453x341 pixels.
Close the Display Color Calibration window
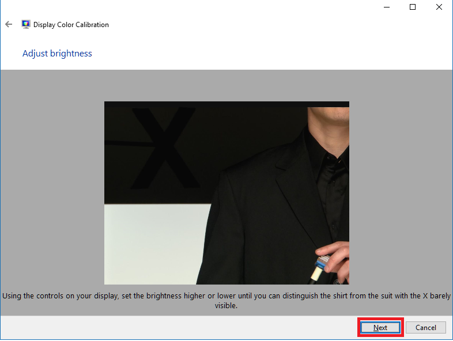[x=439, y=7]
